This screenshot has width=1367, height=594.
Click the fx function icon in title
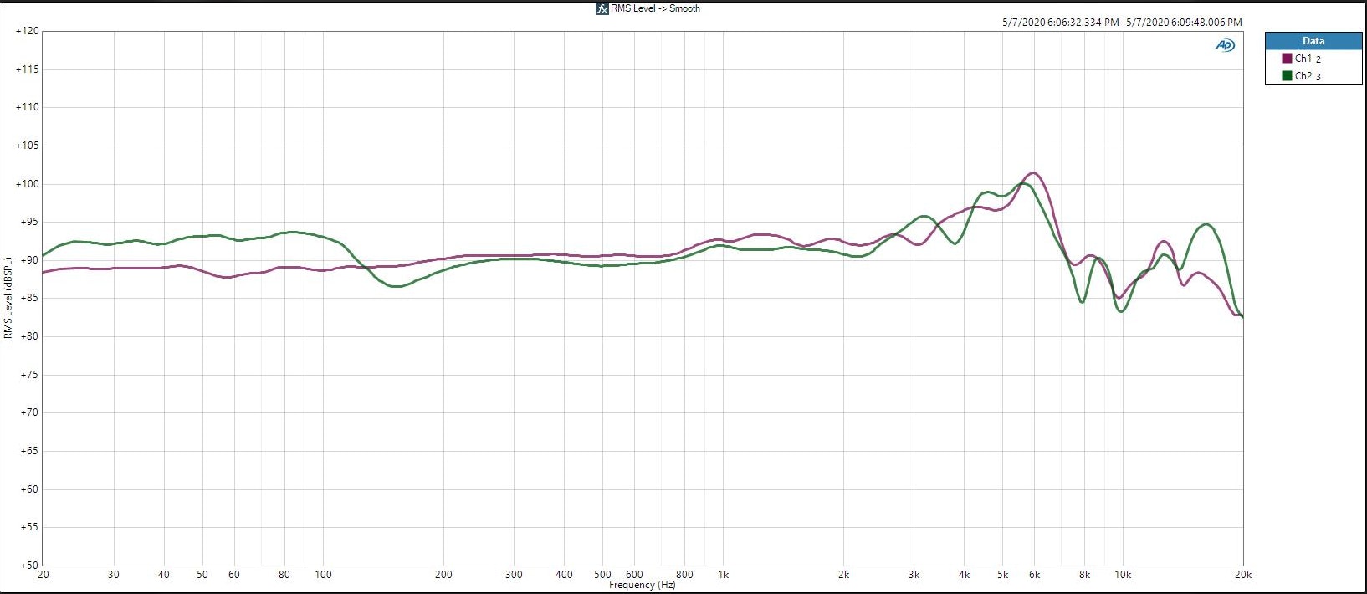point(602,8)
